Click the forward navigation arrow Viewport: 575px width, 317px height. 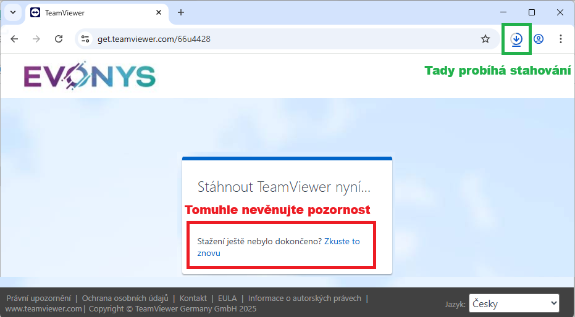point(36,39)
